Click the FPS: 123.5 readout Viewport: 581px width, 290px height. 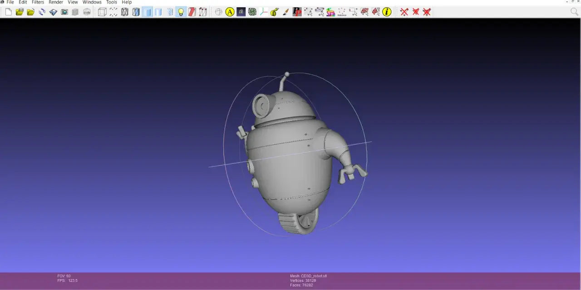[68, 280]
